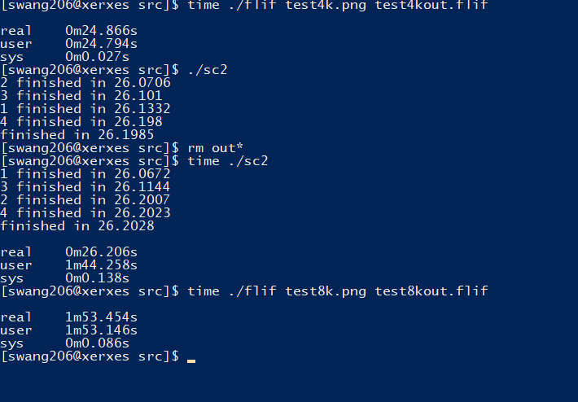
Task: Click the user time value 1m44.258s
Action: 101,265
